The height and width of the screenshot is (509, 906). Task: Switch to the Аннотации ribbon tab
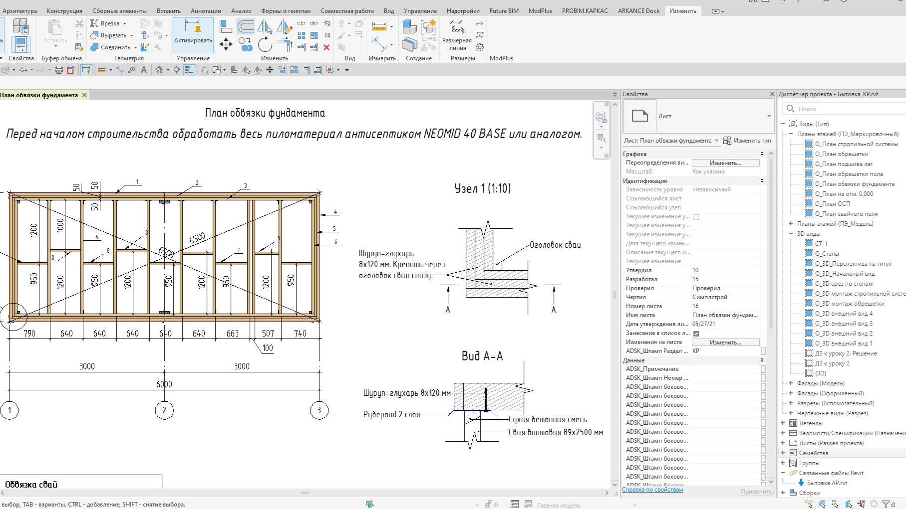[207, 10]
